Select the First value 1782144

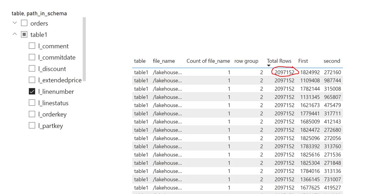click(x=310, y=89)
